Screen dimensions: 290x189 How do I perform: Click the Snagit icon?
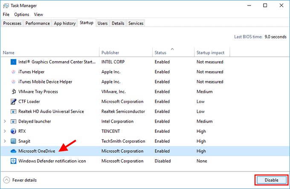click(x=13, y=141)
